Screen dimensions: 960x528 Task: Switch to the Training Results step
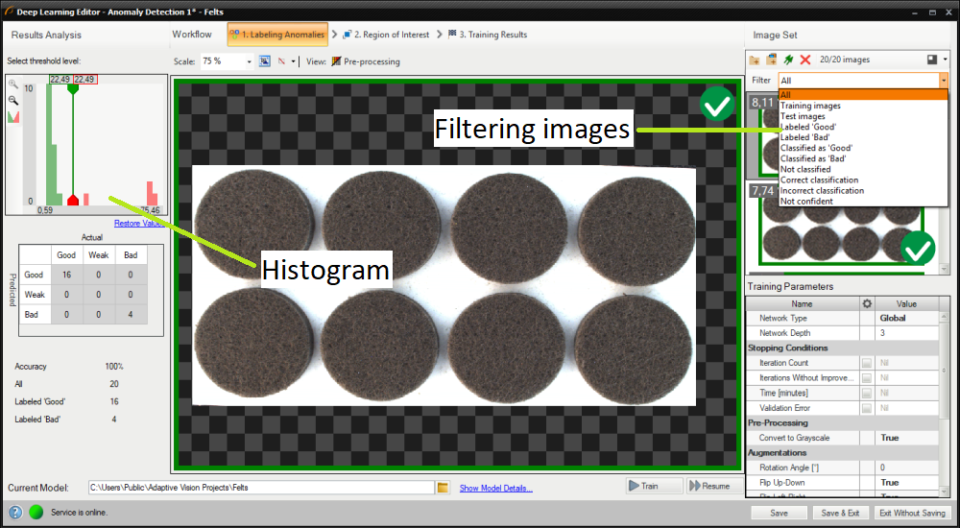coord(487,35)
